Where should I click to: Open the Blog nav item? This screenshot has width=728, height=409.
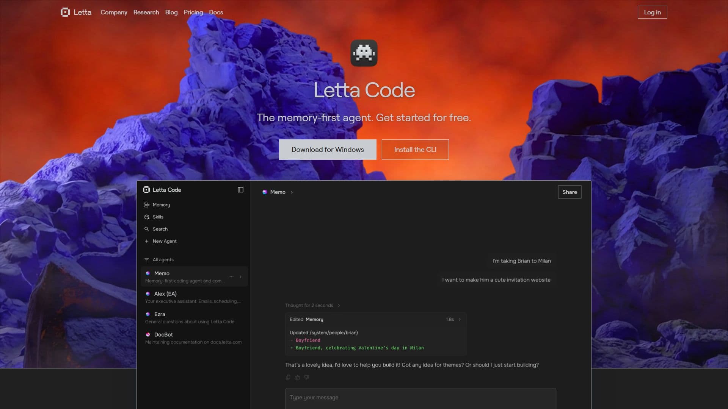pos(171,12)
